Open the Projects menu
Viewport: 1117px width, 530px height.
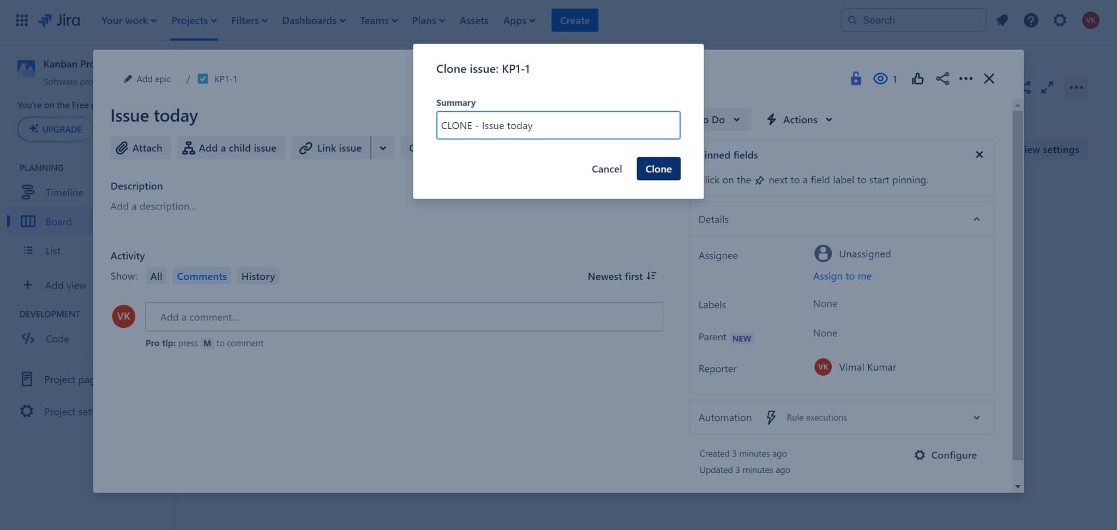click(x=194, y=21)
